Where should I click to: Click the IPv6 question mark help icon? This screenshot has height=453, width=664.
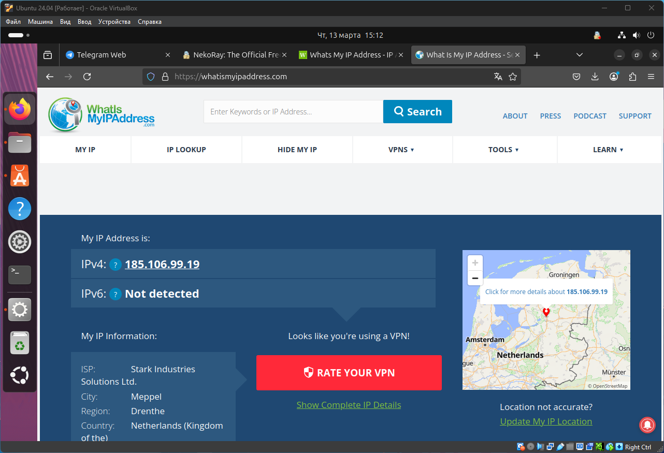coord(116,294)
